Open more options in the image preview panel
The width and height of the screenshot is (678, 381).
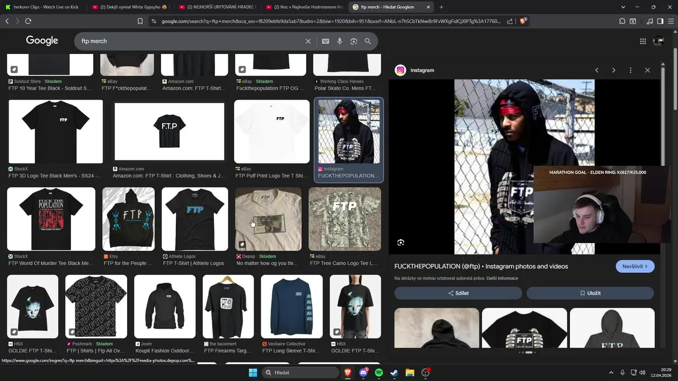[x=630, y=70]
